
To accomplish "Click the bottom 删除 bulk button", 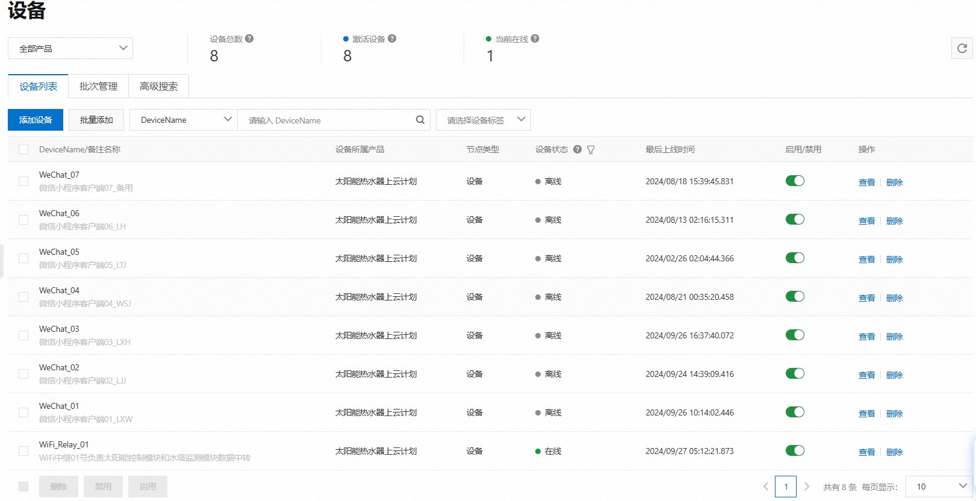I will (x=58, y=487).
